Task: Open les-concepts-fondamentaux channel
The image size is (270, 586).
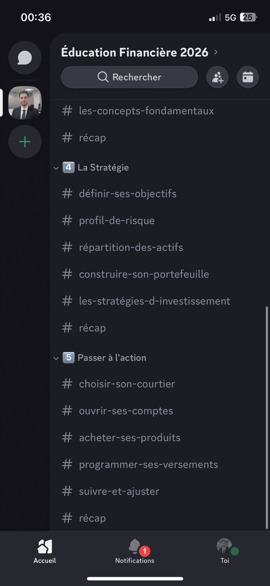Action: point(146,111)
